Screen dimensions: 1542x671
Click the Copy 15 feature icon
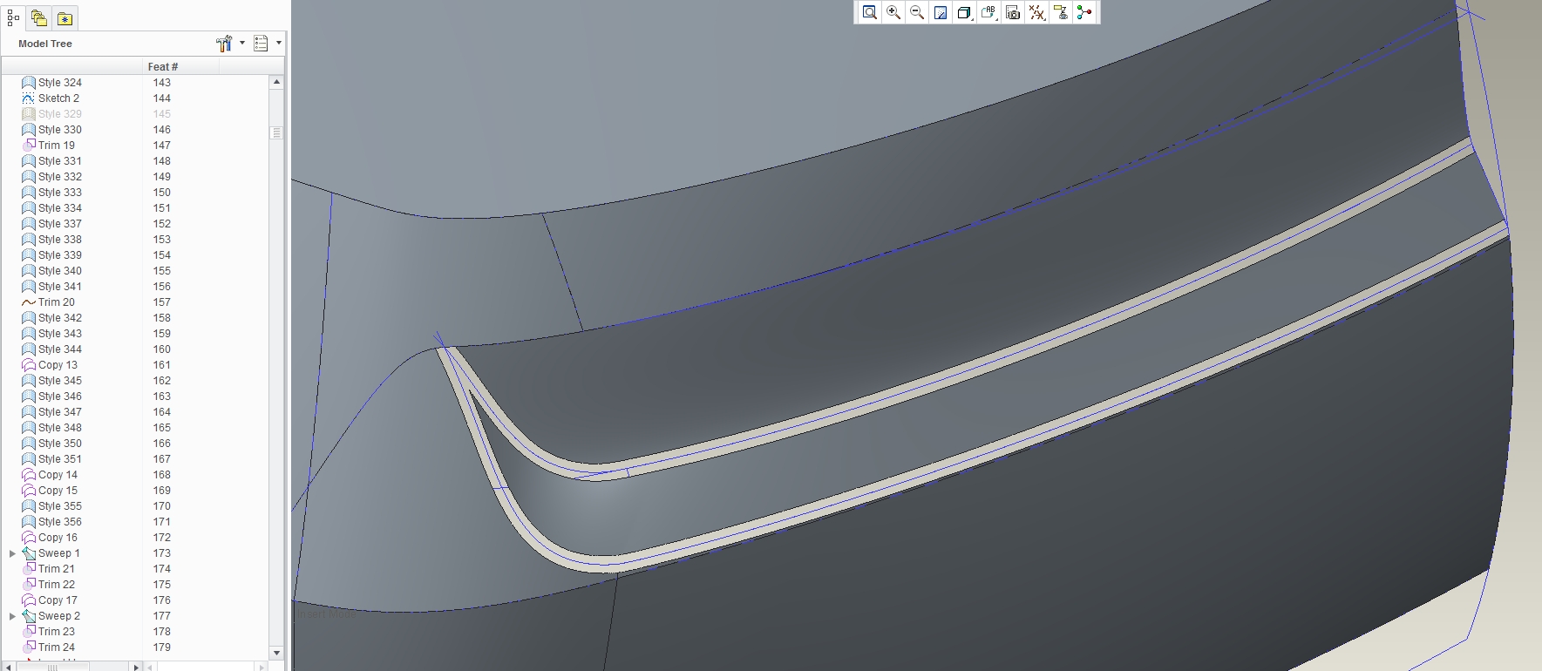point(29,491)
